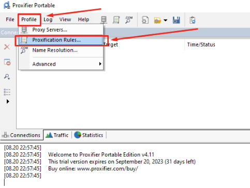The height and width of the screenshot is (188, 250).
Task: Click the Proxification Rules toolbar icon
Action: (116, 20)
